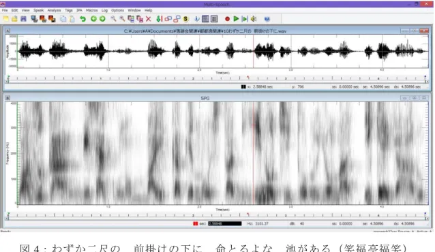The image size is (435, 252).
Task: Open the Log menu
Action: click(104, 10)
